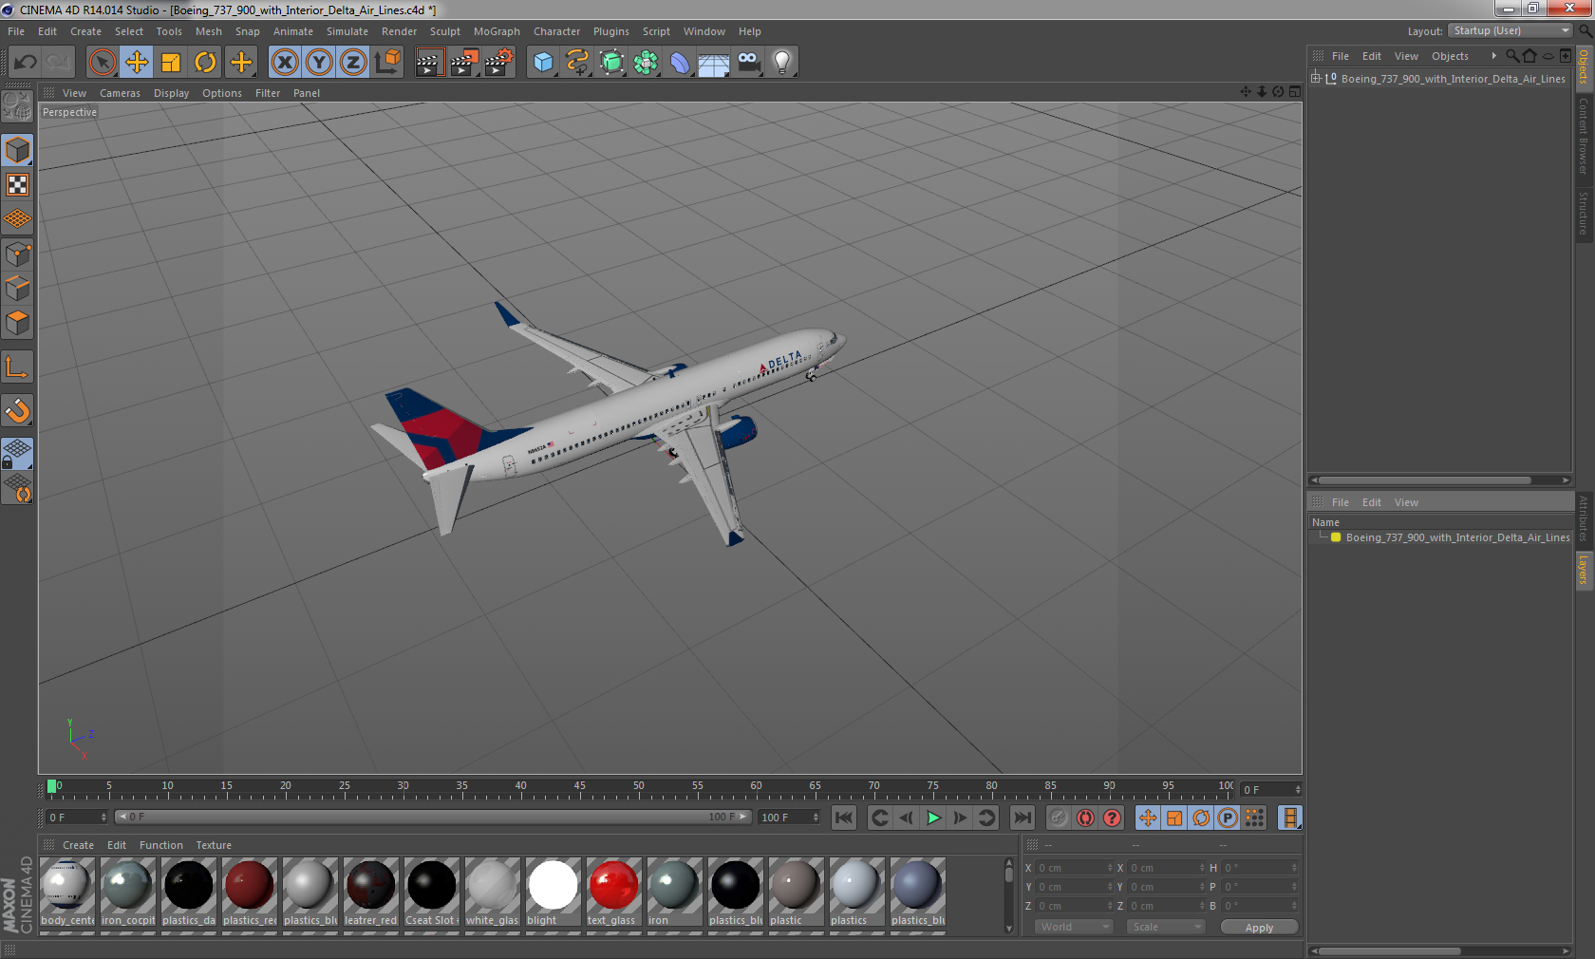Activate the Rotate tool
1595x959 pixels.
click(x=205, y=63)
